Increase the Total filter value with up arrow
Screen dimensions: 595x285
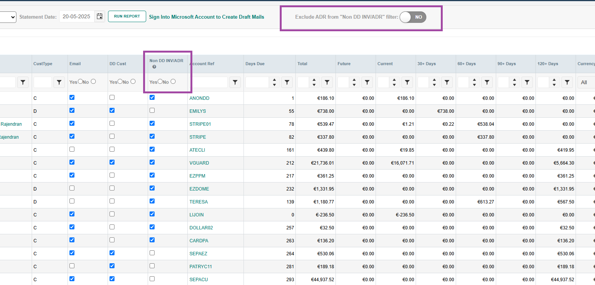314,80
